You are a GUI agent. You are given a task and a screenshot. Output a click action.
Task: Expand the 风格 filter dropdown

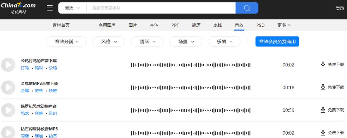tap(109, 42)
